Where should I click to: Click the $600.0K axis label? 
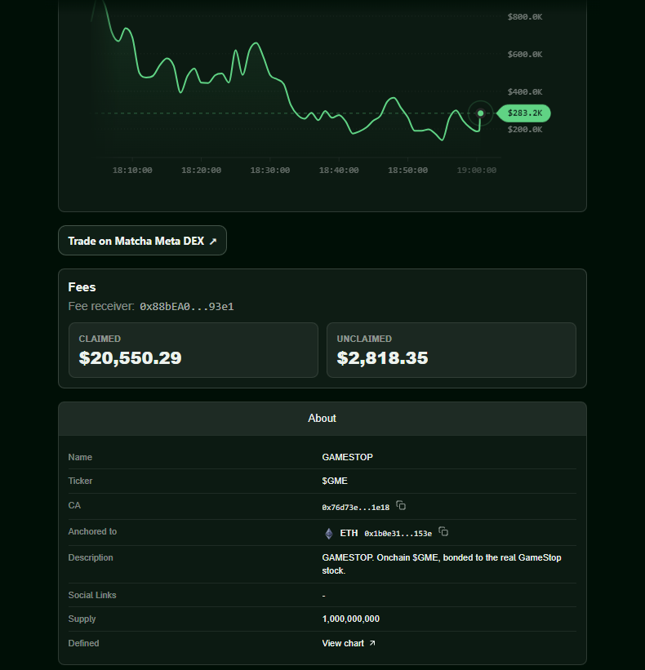pos(525,54)
